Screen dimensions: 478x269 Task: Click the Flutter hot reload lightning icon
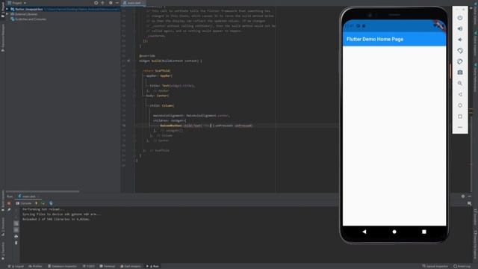coord(37,203)
